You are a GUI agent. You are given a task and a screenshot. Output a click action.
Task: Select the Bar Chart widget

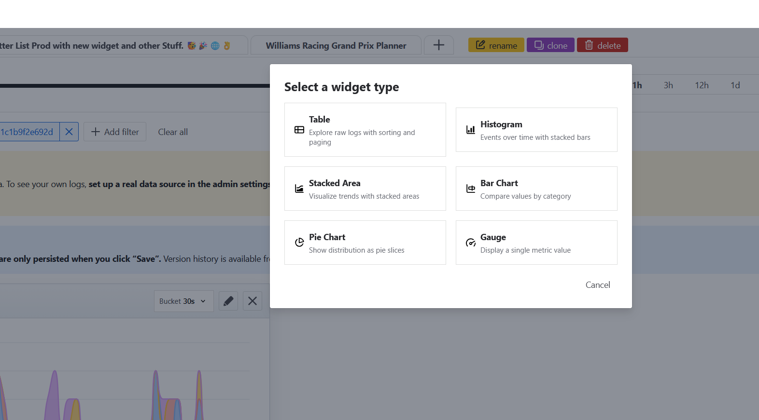[536, 189]
